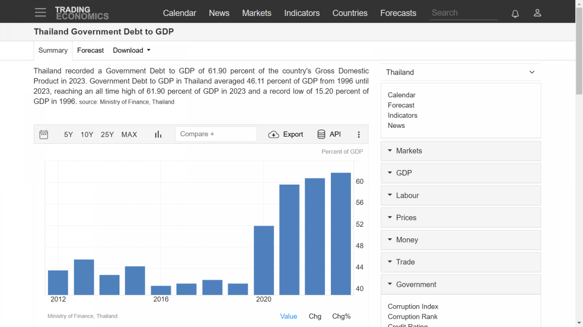Click the API button label

point(335,134)
